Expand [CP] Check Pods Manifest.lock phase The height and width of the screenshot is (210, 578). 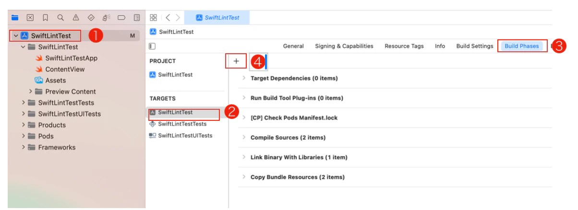pos(244,117)
